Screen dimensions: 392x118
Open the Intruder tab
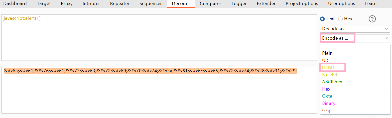point(91,3)
